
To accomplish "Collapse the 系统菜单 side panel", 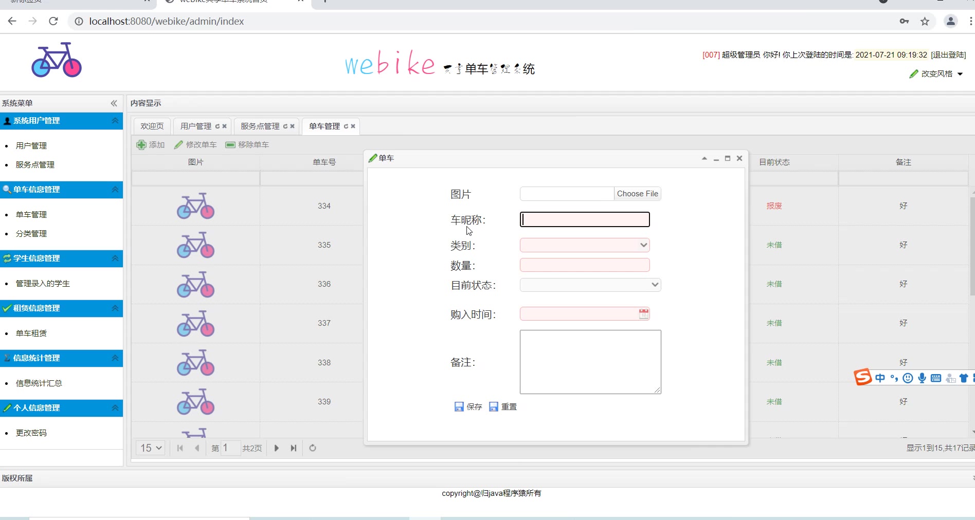I will [114, 103].
